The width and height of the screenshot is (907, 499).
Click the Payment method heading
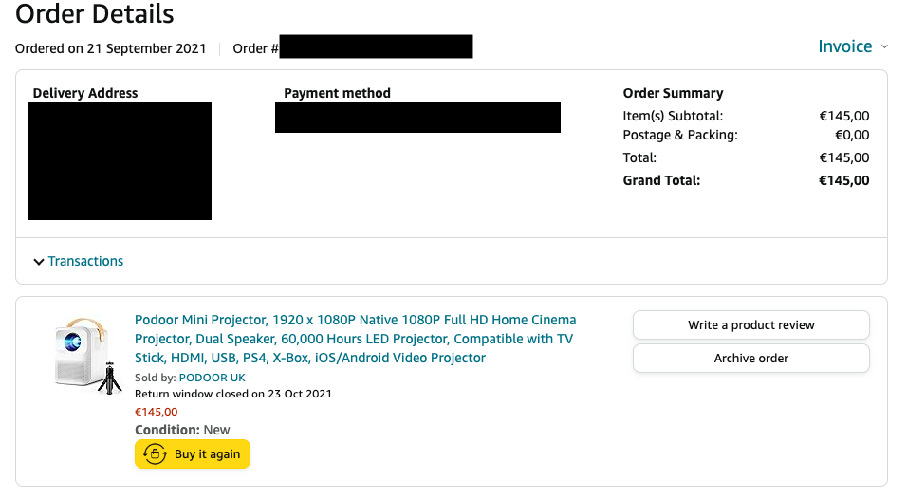tap(337, 93)
